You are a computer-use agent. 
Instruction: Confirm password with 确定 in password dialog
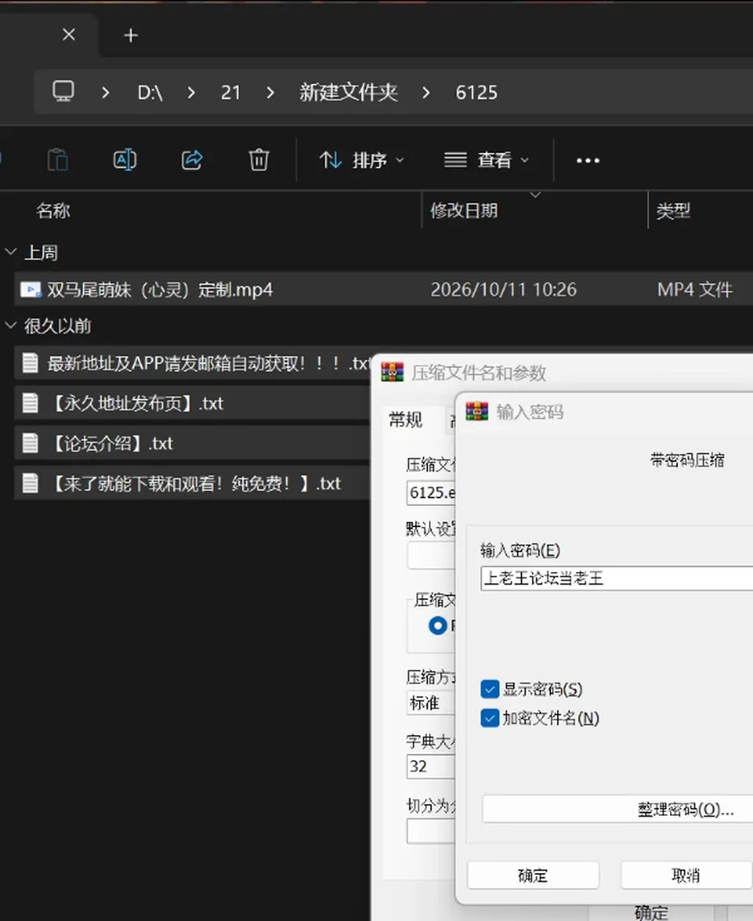click(533, 875)
